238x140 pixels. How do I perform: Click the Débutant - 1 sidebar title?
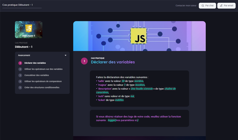(23, 47)
